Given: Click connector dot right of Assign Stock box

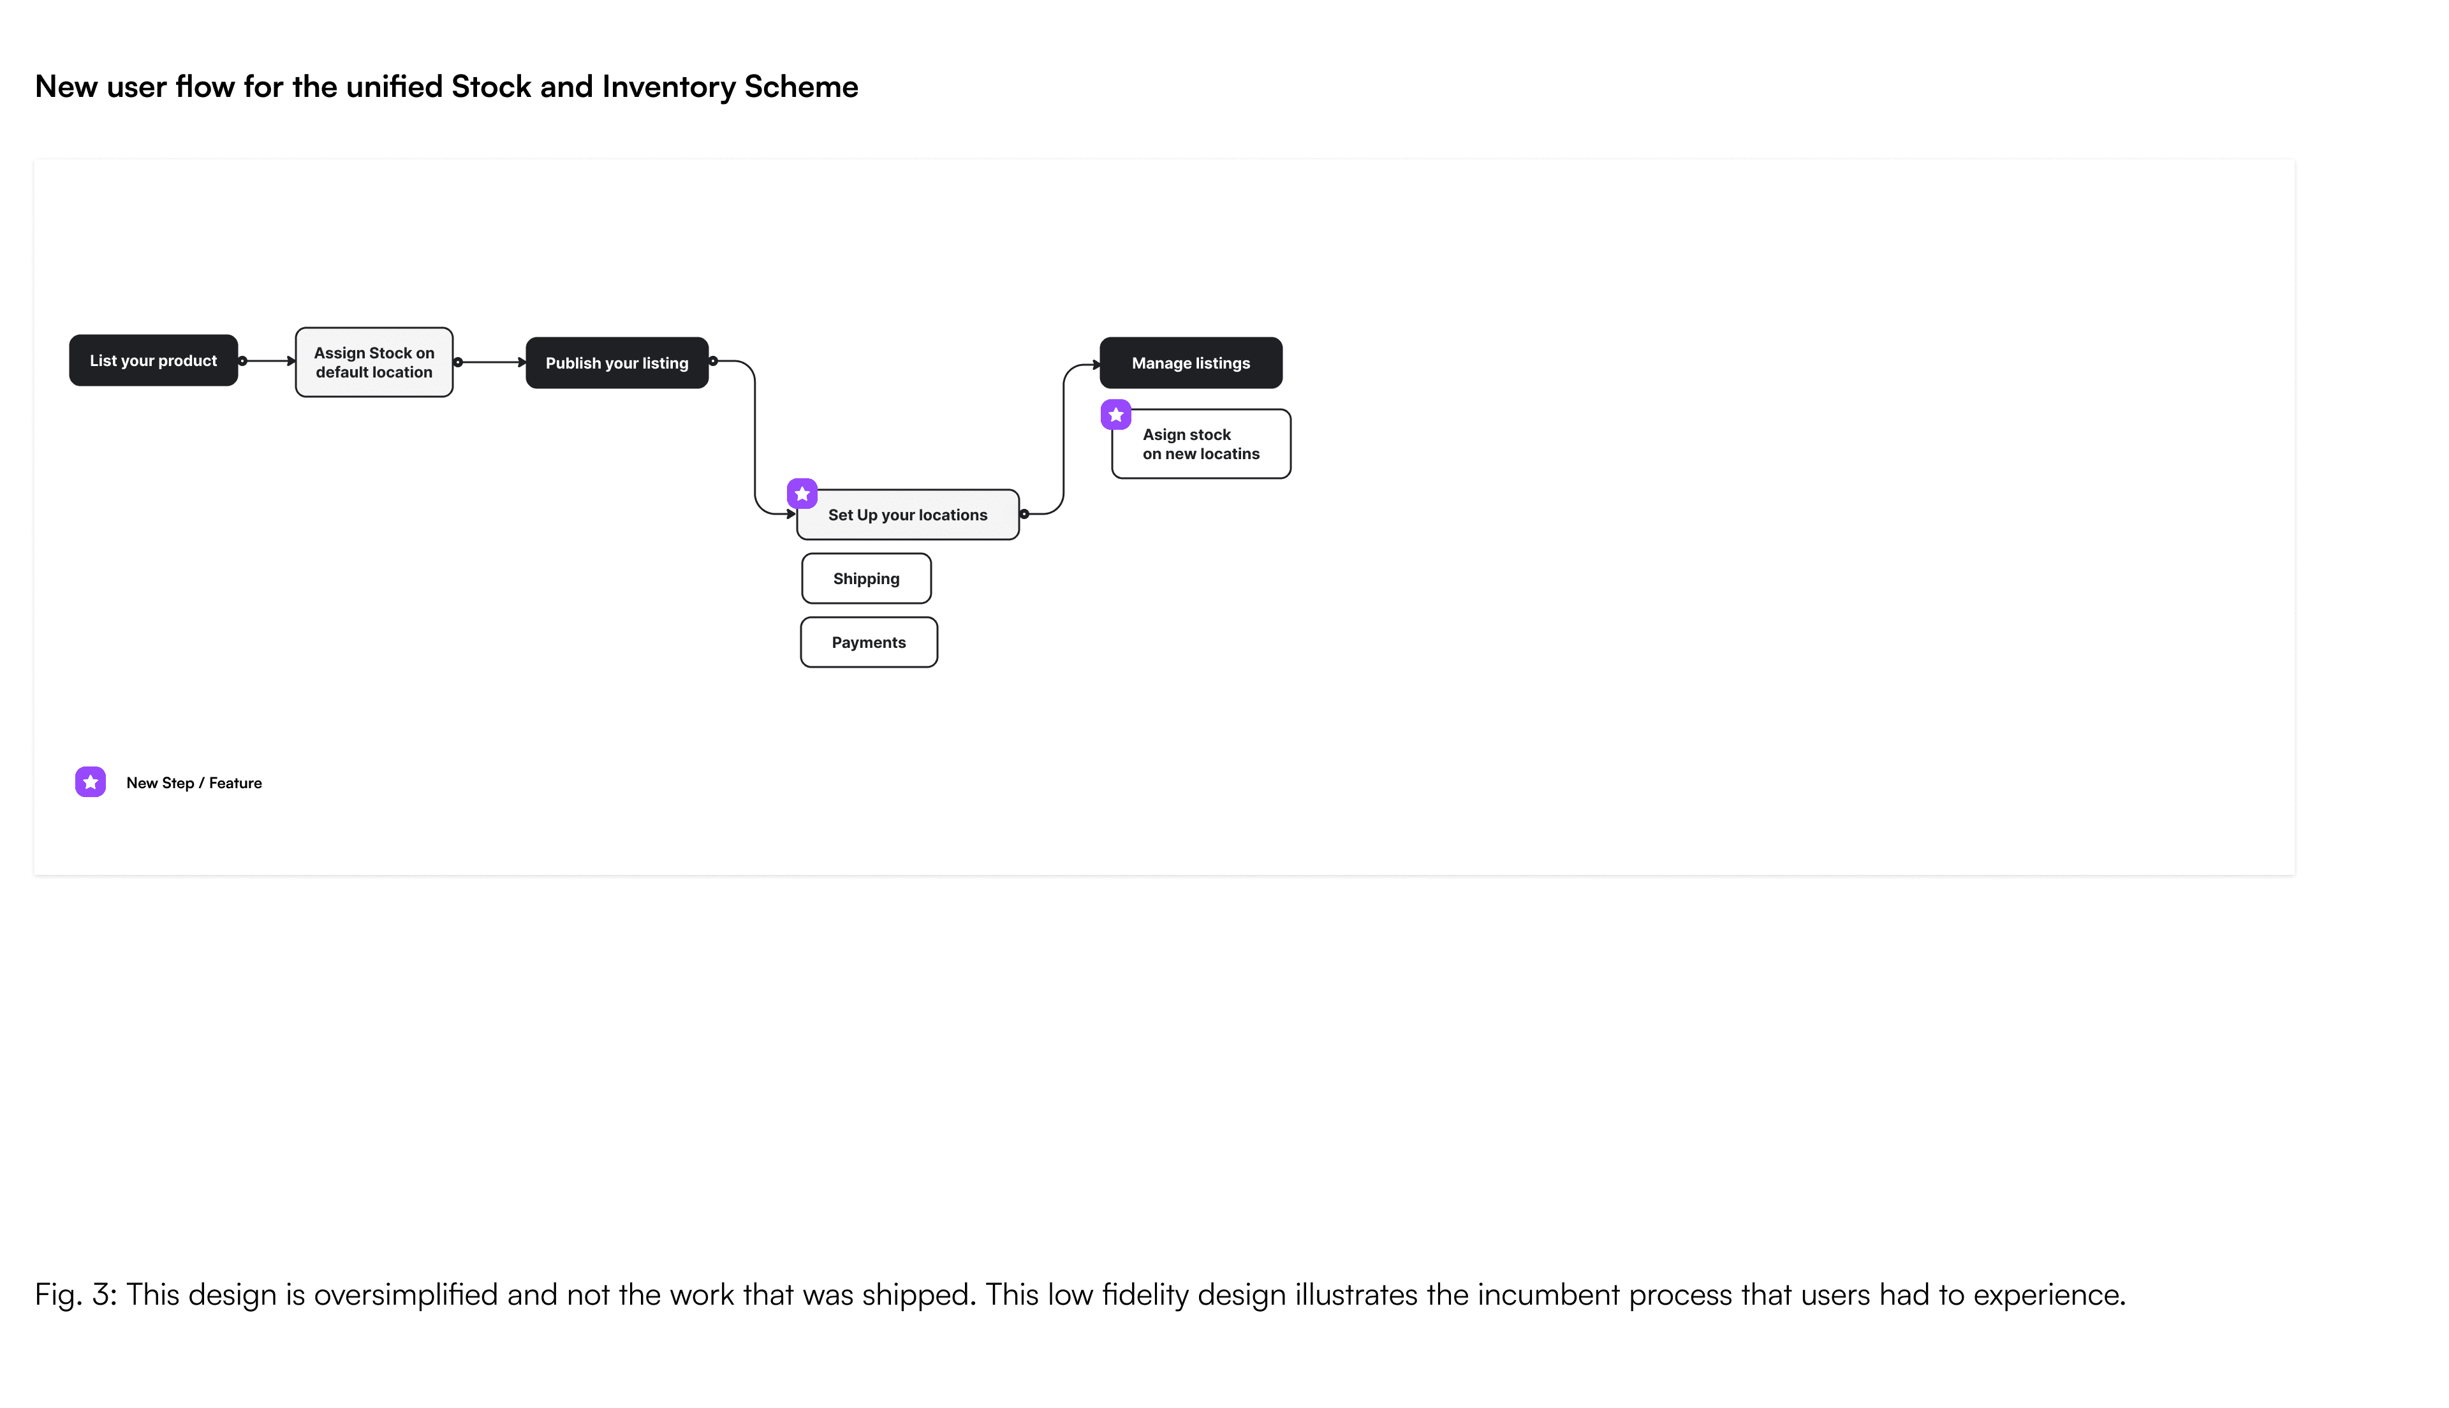Looking at the screenshot, I should 459,363.
